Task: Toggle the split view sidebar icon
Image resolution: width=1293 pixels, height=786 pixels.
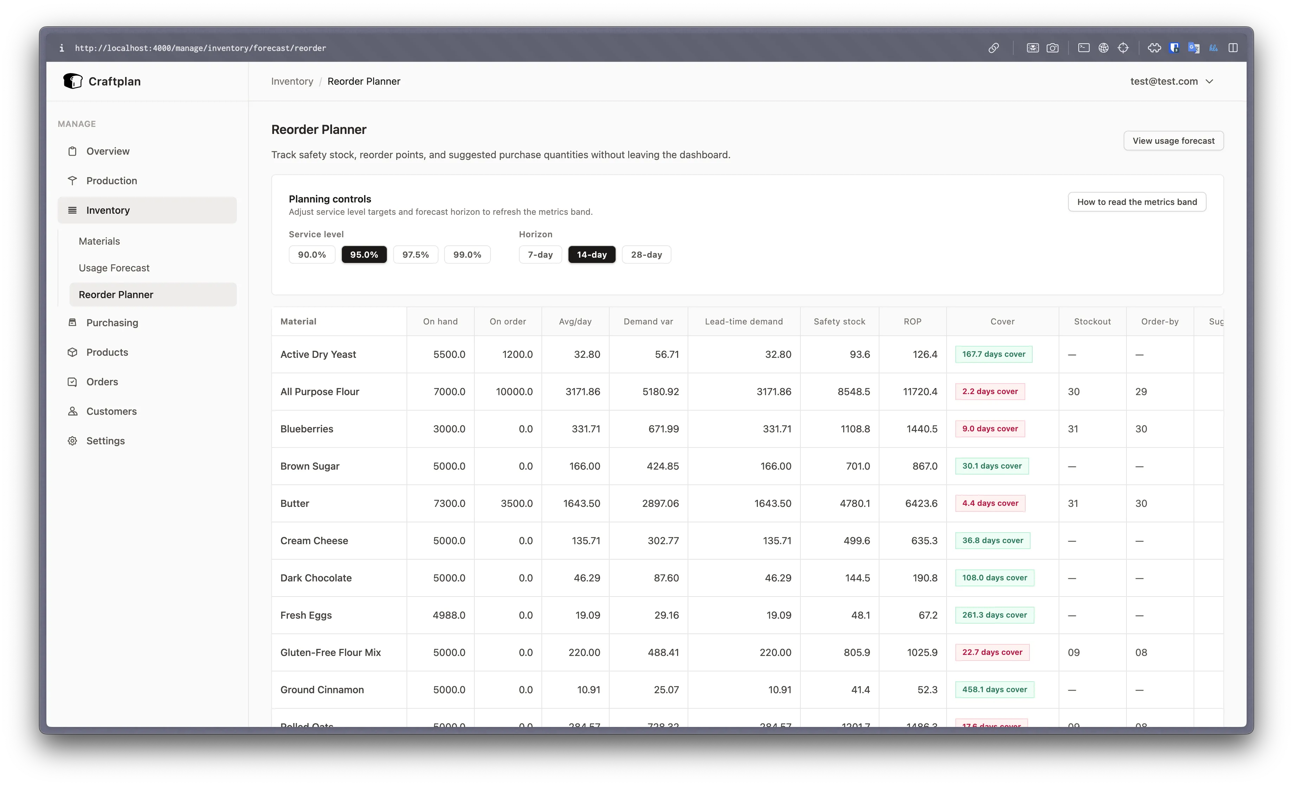Action: coord(1233,48)
